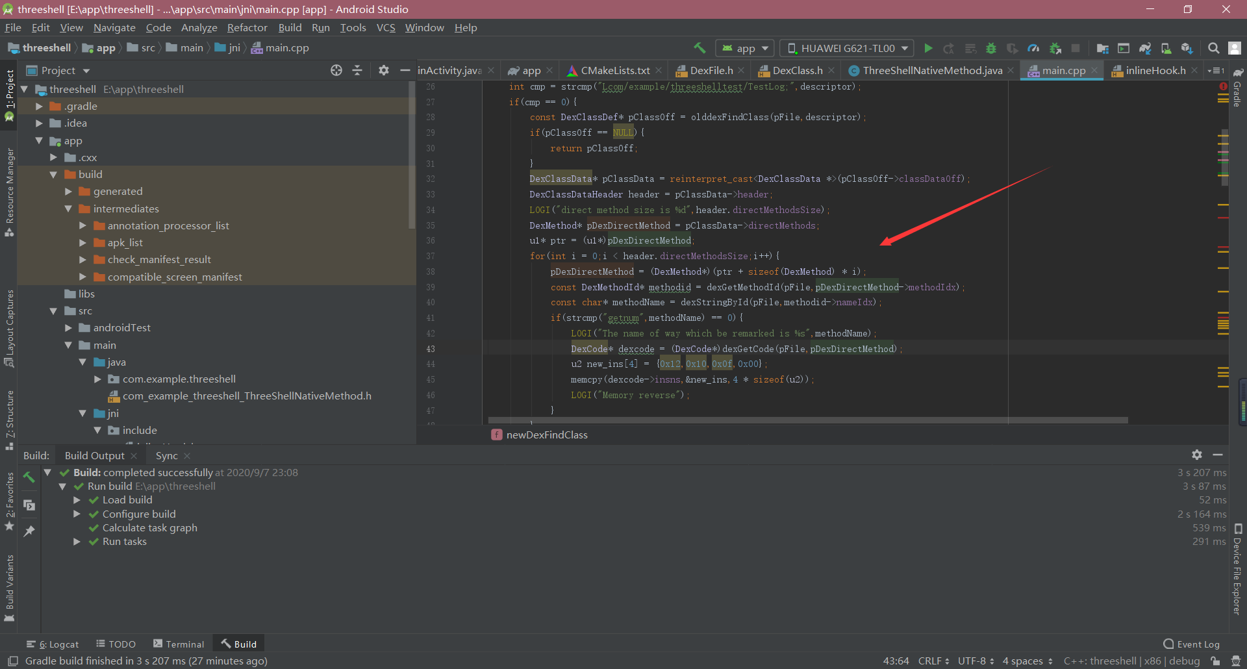
Task: Toggle Build view mode icon in build panel
Action: point(29,505)
